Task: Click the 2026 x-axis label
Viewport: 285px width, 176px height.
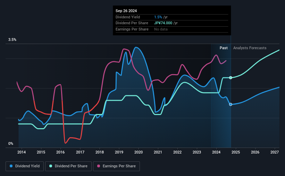Action: 255,152
